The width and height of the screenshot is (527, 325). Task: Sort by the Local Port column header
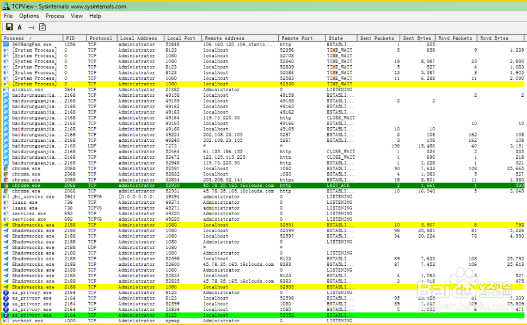tap(183, 38)
